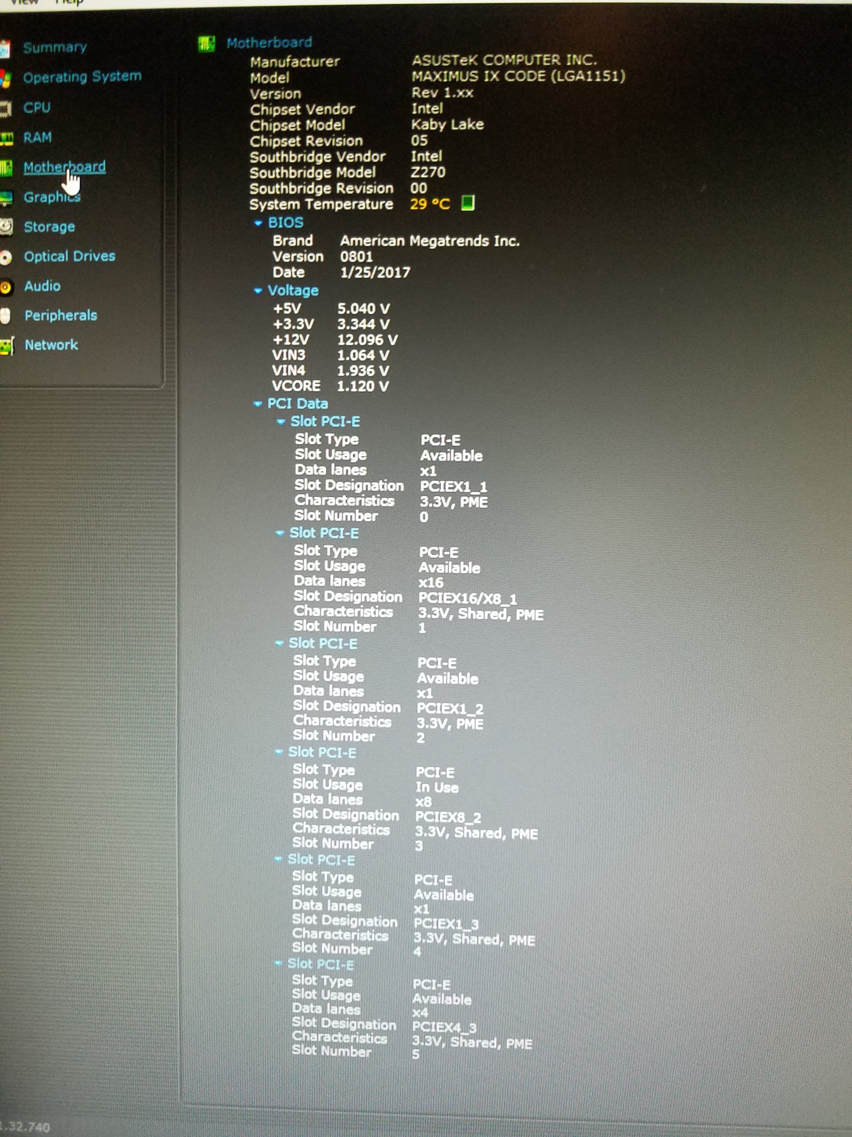Click slot designation PCIEX1_3
The width and height of the screenshot is (852, 1137).
(x=446, y=924)
